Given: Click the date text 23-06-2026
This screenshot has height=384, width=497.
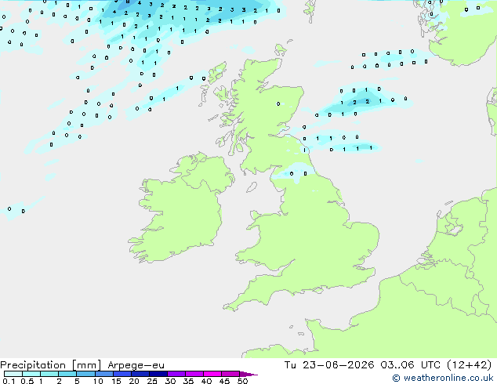Looking at the screenshot, I should point(338,365).
